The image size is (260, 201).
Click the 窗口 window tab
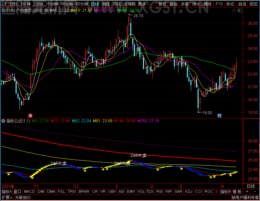click(x=18, y=192)
